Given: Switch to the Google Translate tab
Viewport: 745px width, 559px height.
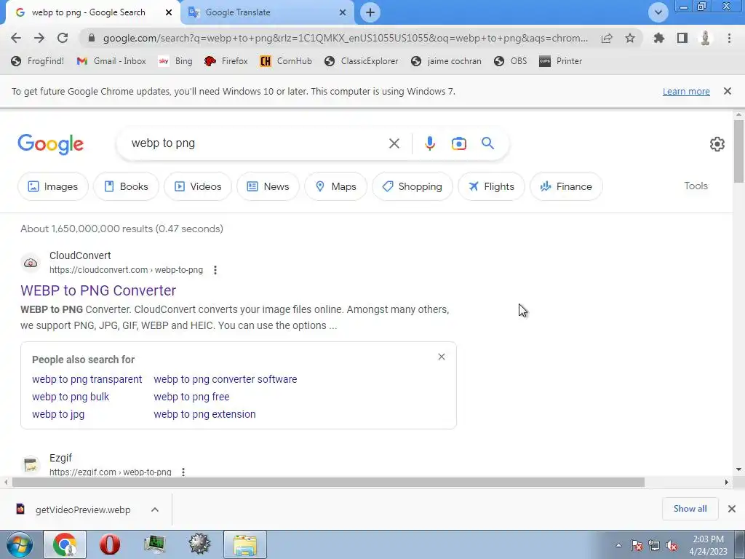Looking at the screenshot, I should [268, 12].
